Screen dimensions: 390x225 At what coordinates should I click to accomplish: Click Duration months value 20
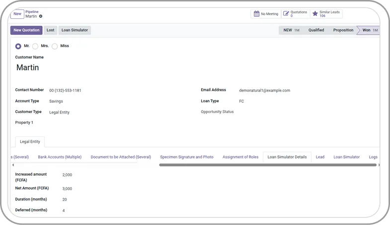point(65,199)
